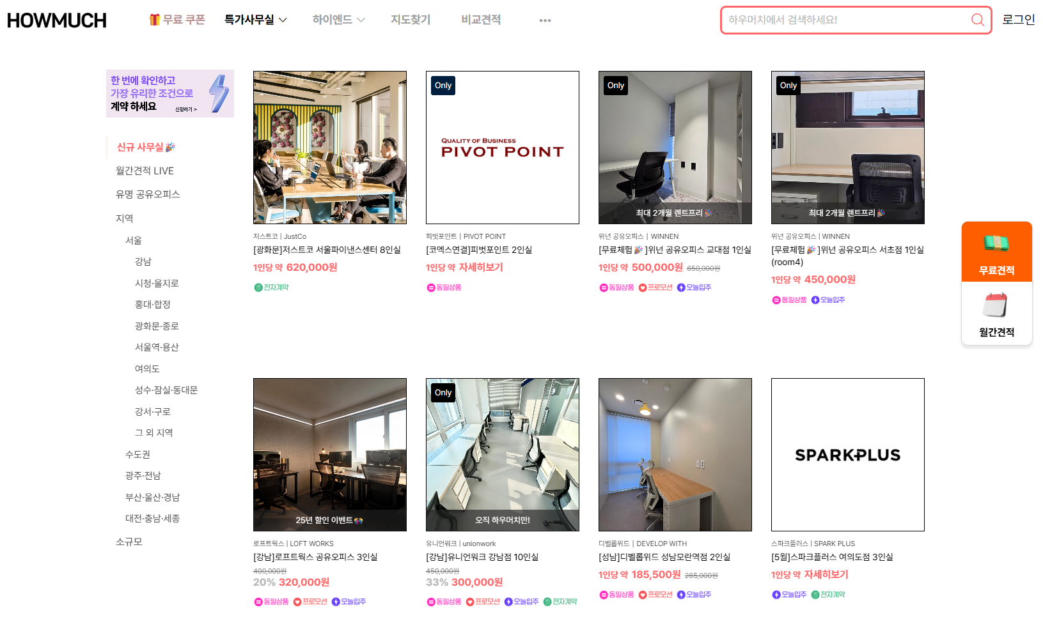
Task: Click Only badge on 위넌 교대점 card
Action: (616, 86)
